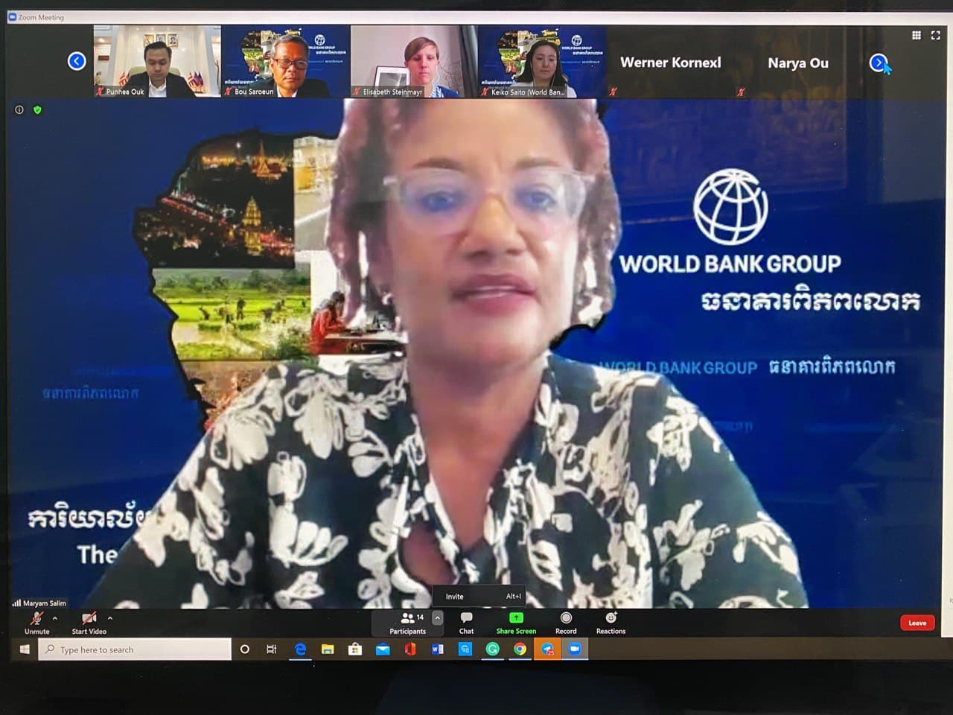The height and width of the screenshot is (715, 953).
Task: Click the green encryption shield icon
Action: [37, 109]
